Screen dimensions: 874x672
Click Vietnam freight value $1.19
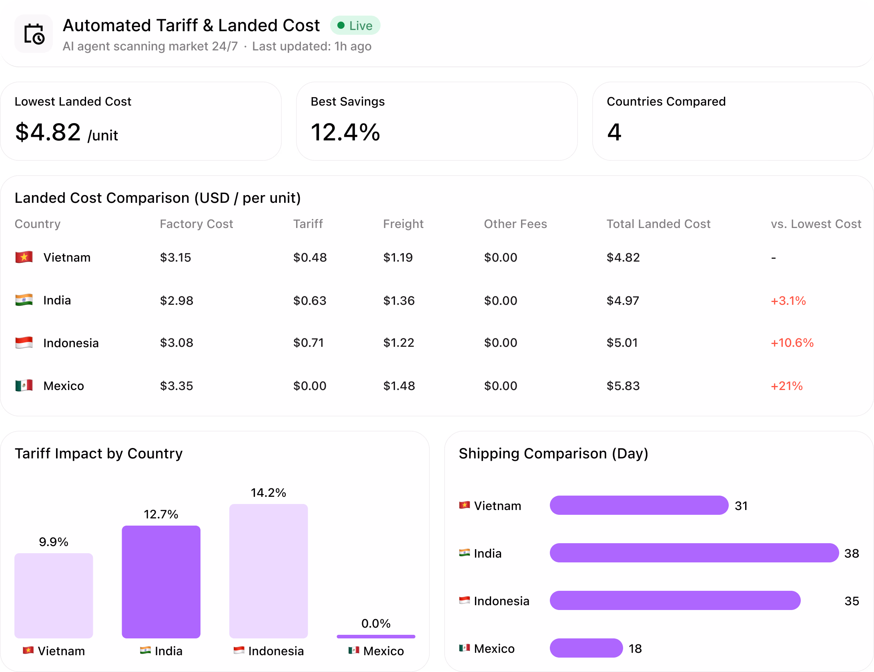point(398,257)
